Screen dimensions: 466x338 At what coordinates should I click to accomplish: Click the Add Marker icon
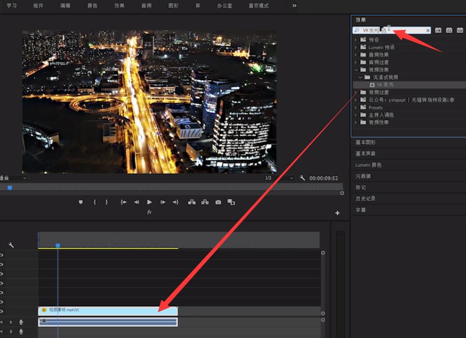coord(81,202)
